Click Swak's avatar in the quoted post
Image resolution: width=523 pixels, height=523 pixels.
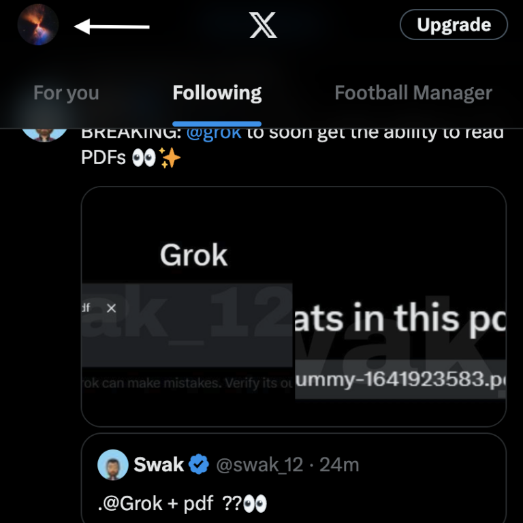pos(114,466)
